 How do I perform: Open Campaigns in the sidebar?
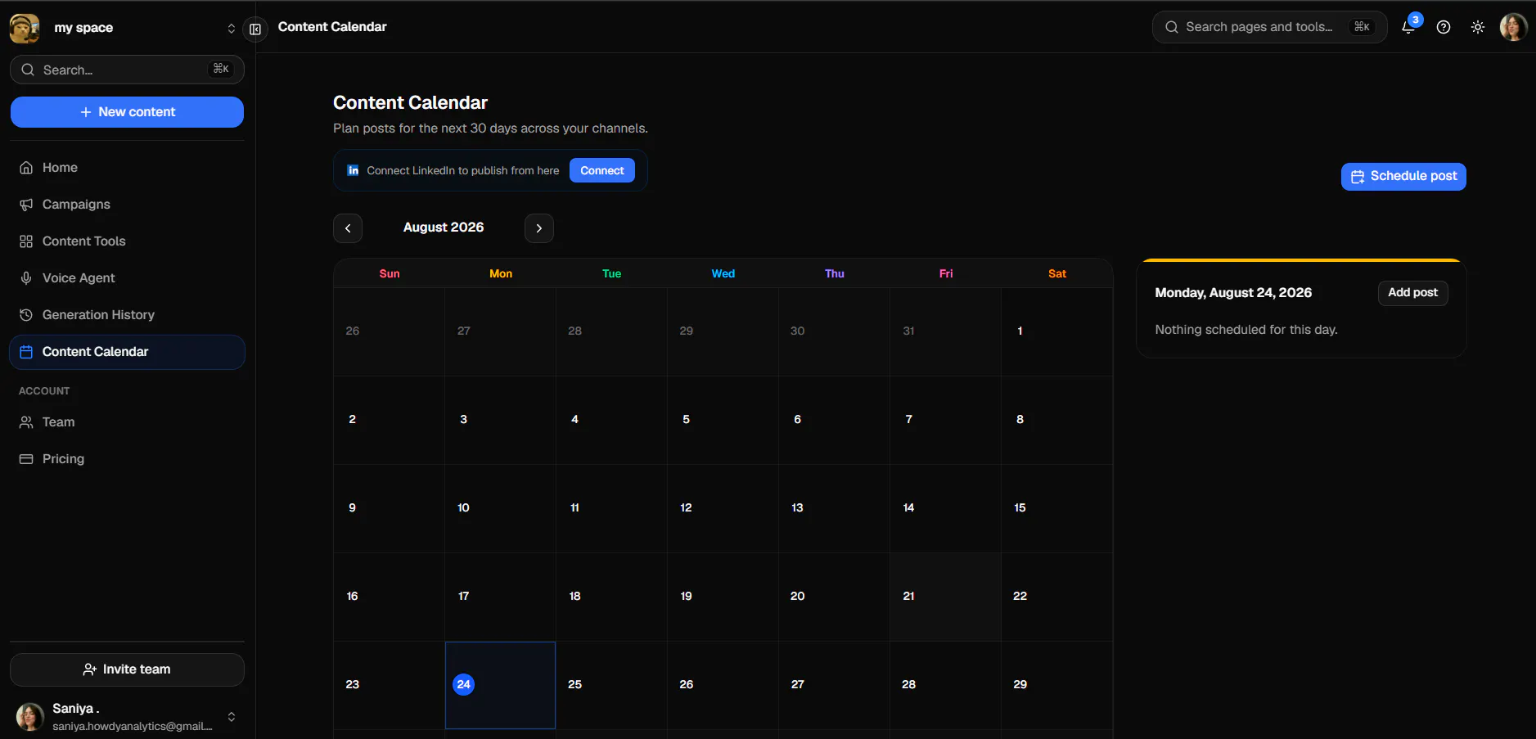click(127, 205)
